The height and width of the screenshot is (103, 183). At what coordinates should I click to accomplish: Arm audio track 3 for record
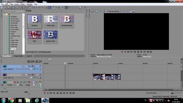coord(15,82)
